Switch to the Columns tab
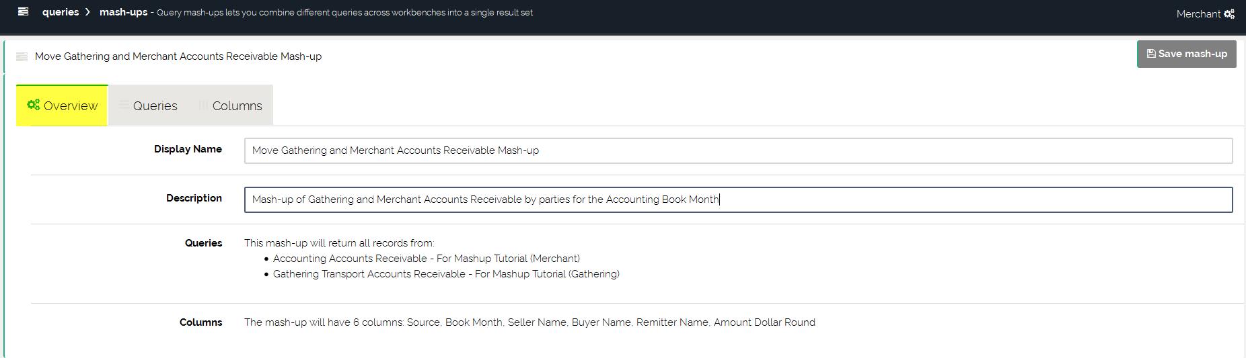The height and width of the screenshot is (358, 1246). (x=237, y=105)
